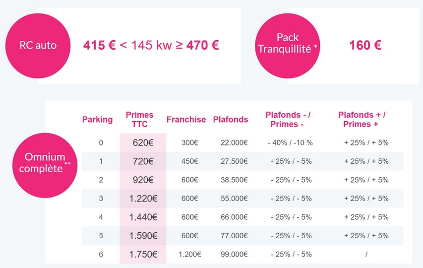Screen dimensions: 423x268
Task: Click the - 40% / -10 % cell
Action: click(x=290, y=142)
